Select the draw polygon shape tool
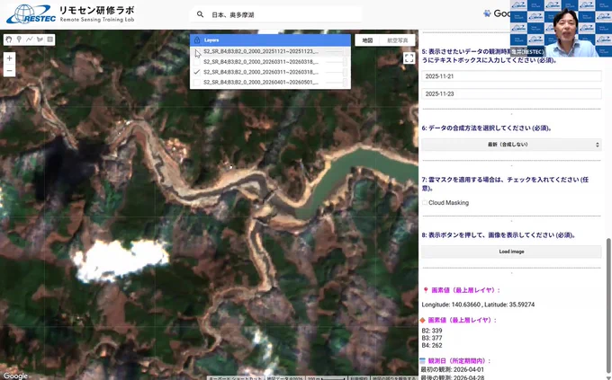 click(x=40, y=40)
